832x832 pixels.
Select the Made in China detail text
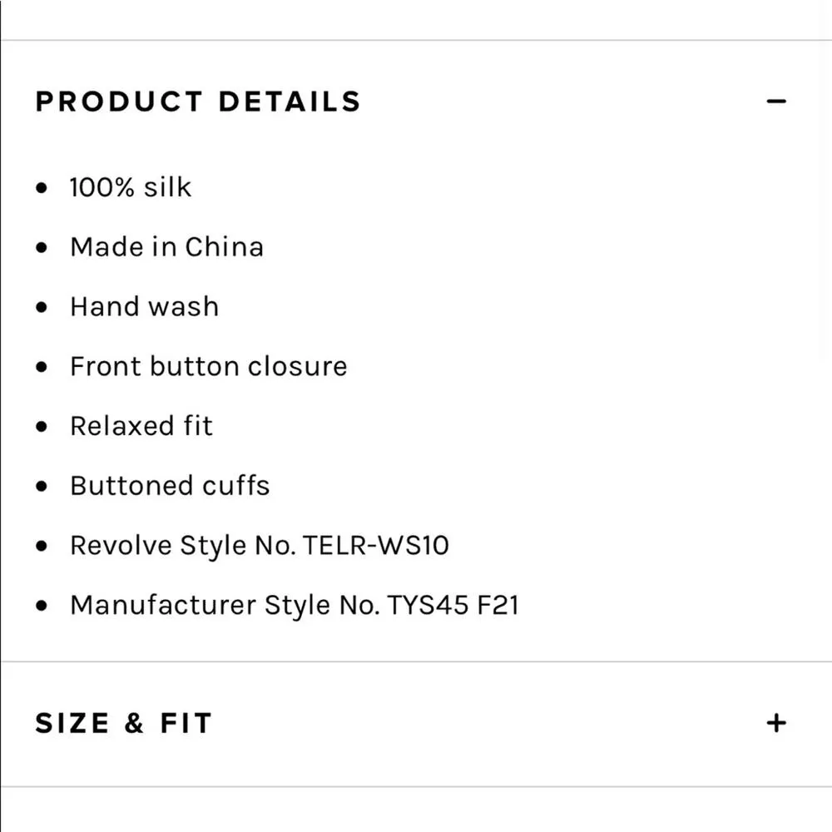pyautogui.click(x=166, y=247)
